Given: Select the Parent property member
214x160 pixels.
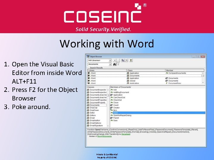Looking at the screenshot, I should [x=116, y=118].
